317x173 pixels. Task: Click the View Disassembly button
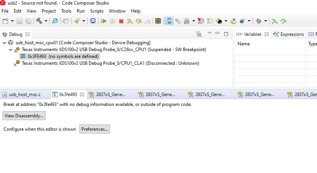tap(24, 115)
